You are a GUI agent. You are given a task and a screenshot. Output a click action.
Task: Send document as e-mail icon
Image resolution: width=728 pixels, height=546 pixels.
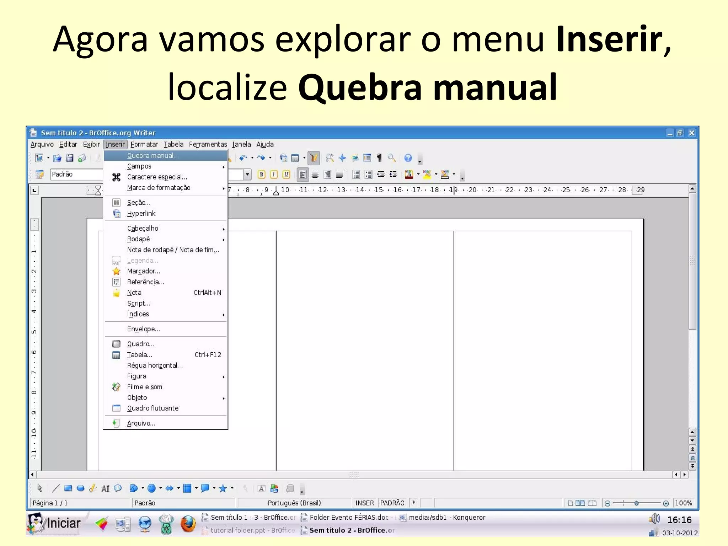point(82,158)
